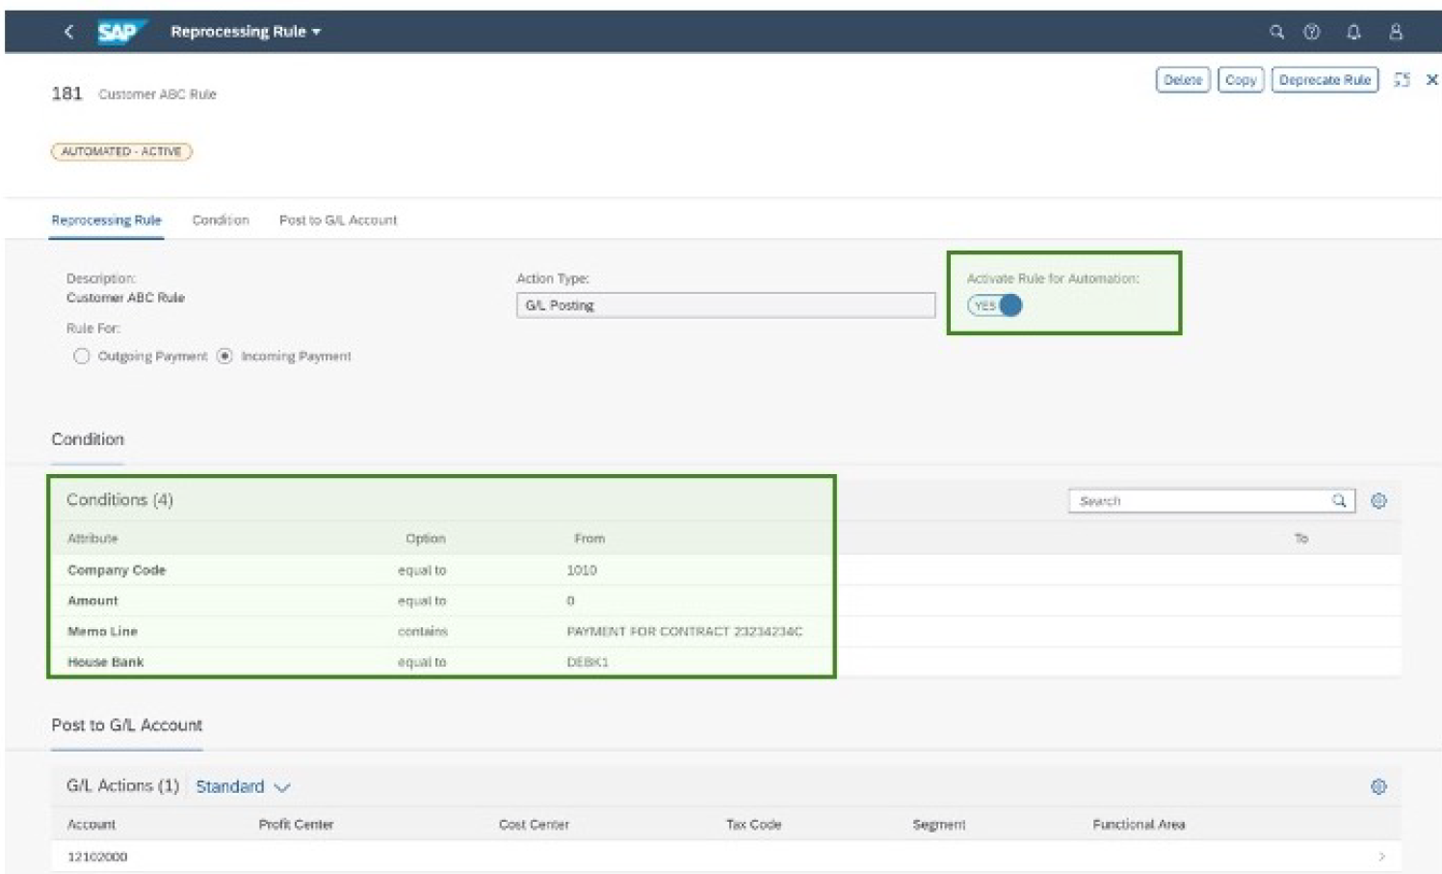Click the Conditions search field
Screen dimensions: 1442x874
coord(1199,501)
